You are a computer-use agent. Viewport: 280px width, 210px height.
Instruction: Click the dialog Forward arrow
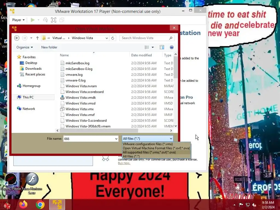25,38
